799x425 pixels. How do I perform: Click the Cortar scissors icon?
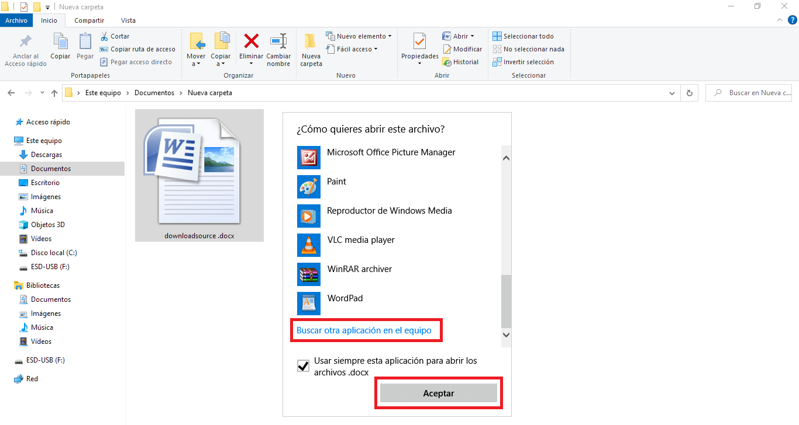click(x=105, y=36)
